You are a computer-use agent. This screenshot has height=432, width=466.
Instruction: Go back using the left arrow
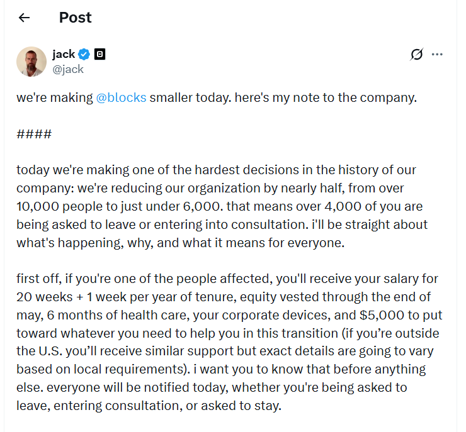coord(25,18)
